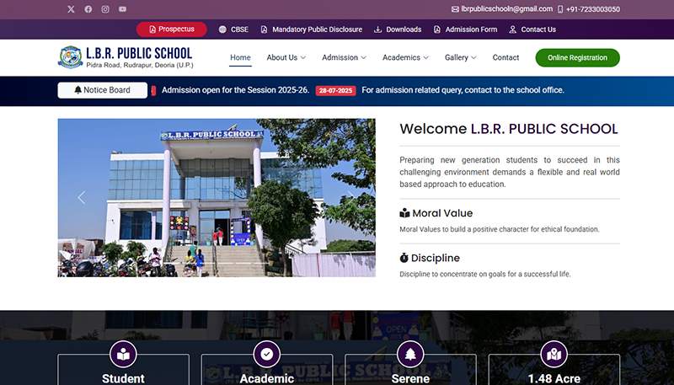Expand the About Us dropdown menu

pos(286,58)
